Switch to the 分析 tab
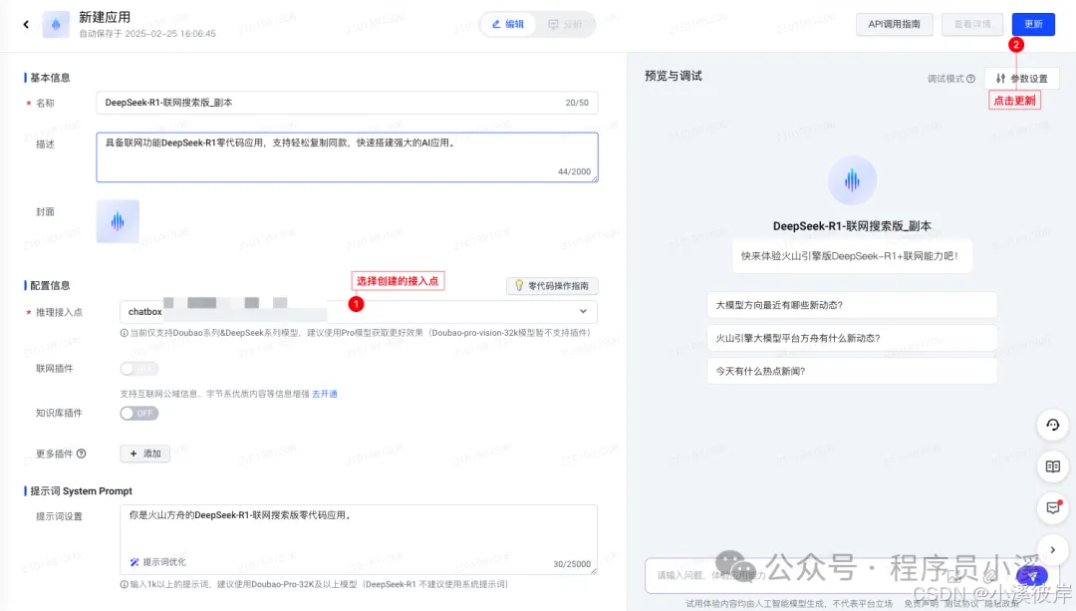The image size is (1076, 611). point(565,24)
